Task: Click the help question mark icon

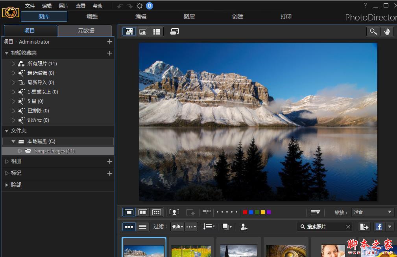Action: click(365, 6)
